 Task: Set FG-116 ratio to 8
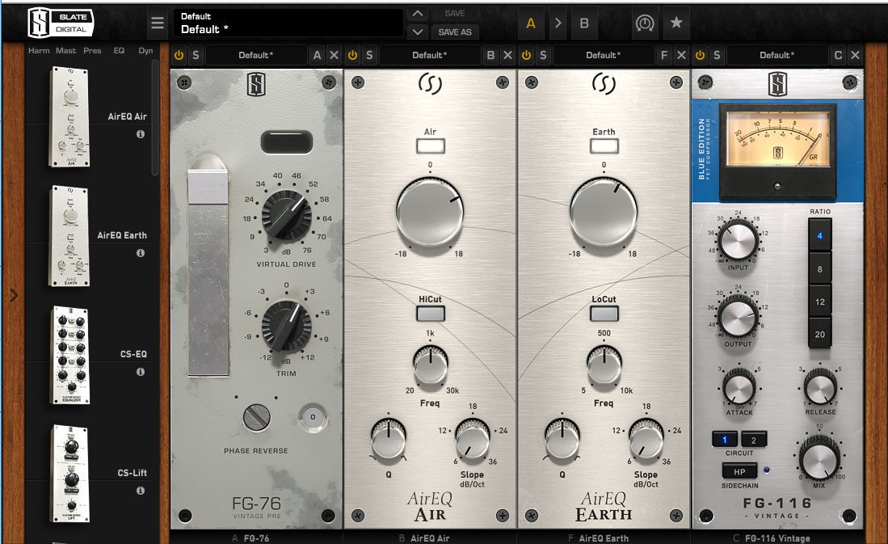point(819,269)
